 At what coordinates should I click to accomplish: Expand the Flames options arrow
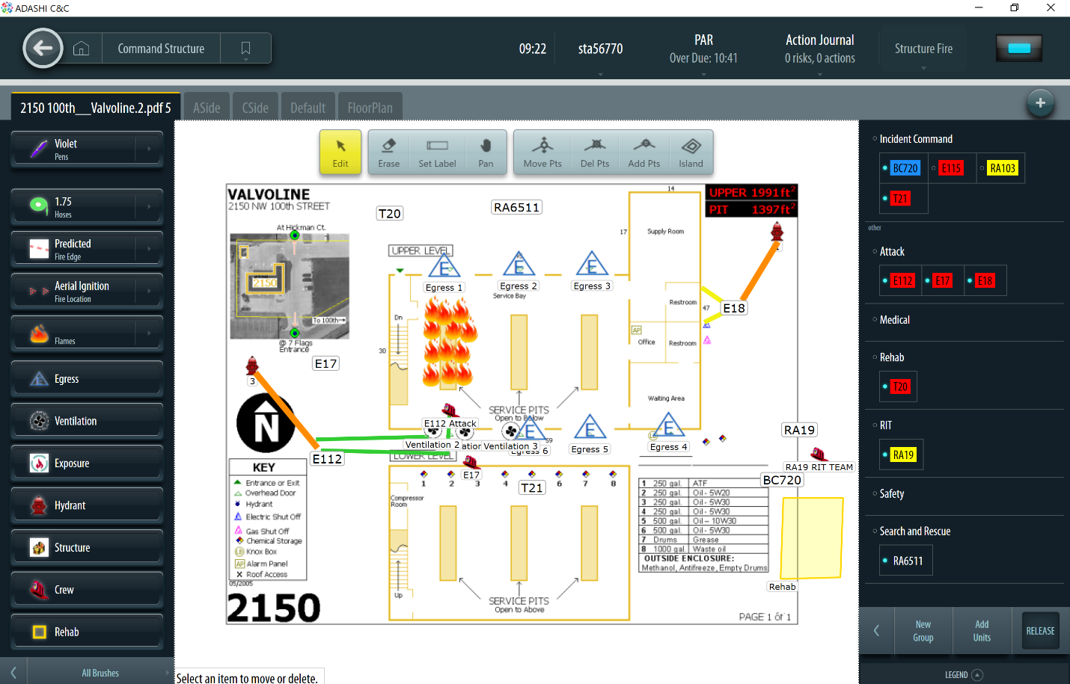150,334
